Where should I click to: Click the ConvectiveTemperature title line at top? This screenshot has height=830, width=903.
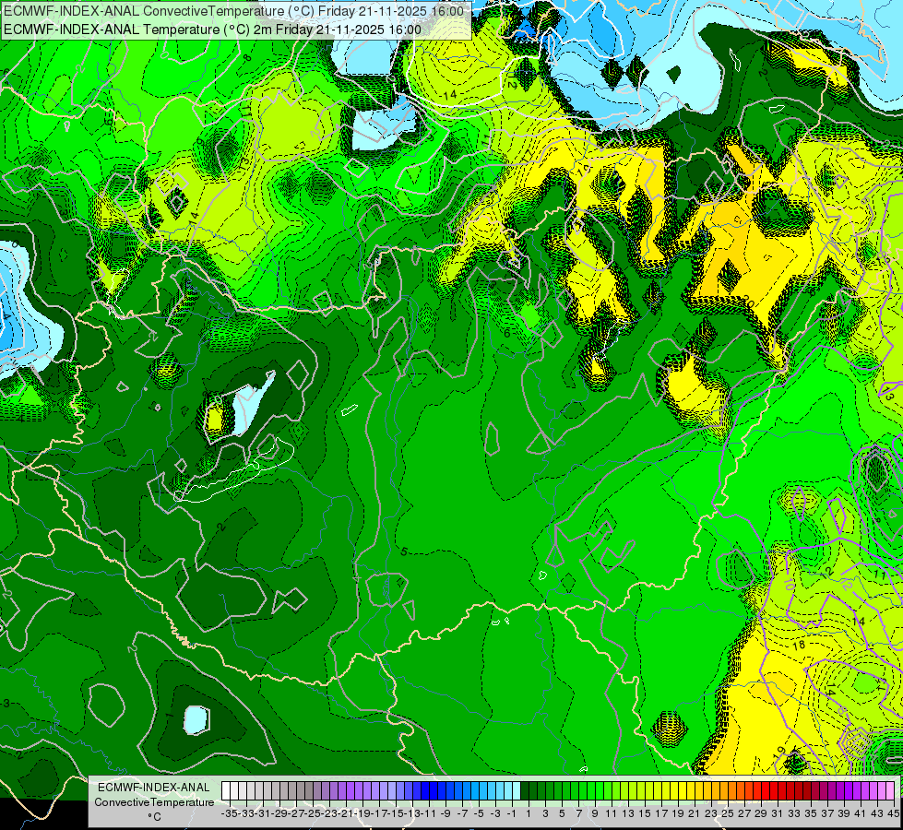point(233,11)
